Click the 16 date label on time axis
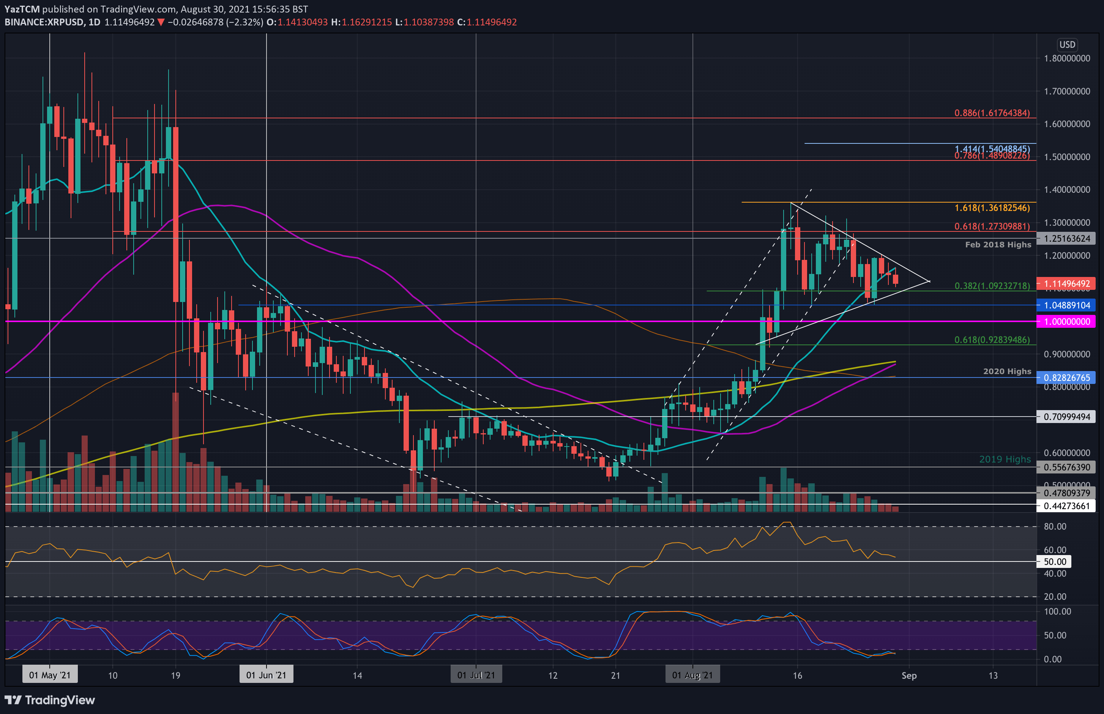This screenshot has height=714, width=1104. pos(797,676)
